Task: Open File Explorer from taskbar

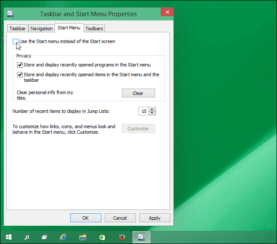Action: [83, 237]
